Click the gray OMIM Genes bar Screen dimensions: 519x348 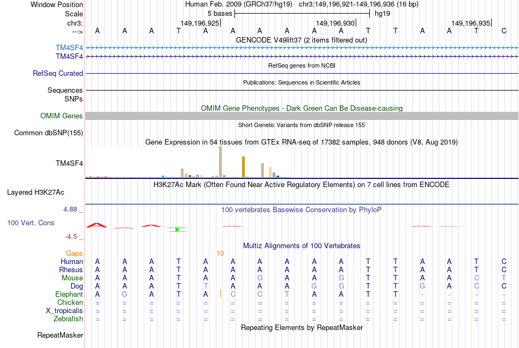pos(302,116)
